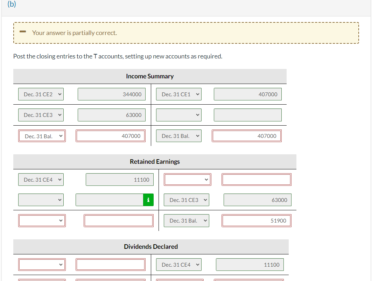Click the amount field beside the info icon

click(110, 199)
